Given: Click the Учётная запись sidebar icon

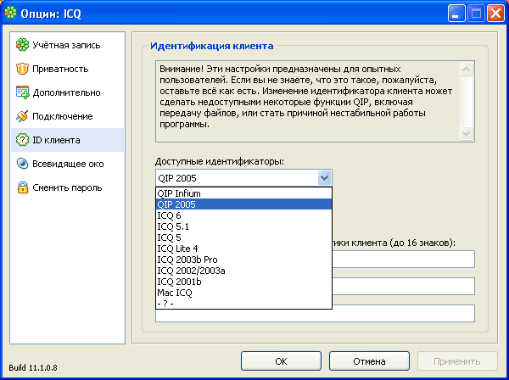Looking at the screenshot, I should click(22, 44).
